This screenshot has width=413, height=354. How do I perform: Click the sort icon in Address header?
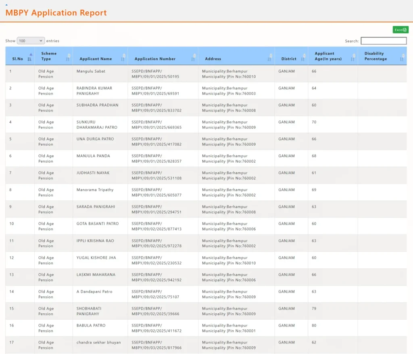pyautogui.click(x=270, y=57)
